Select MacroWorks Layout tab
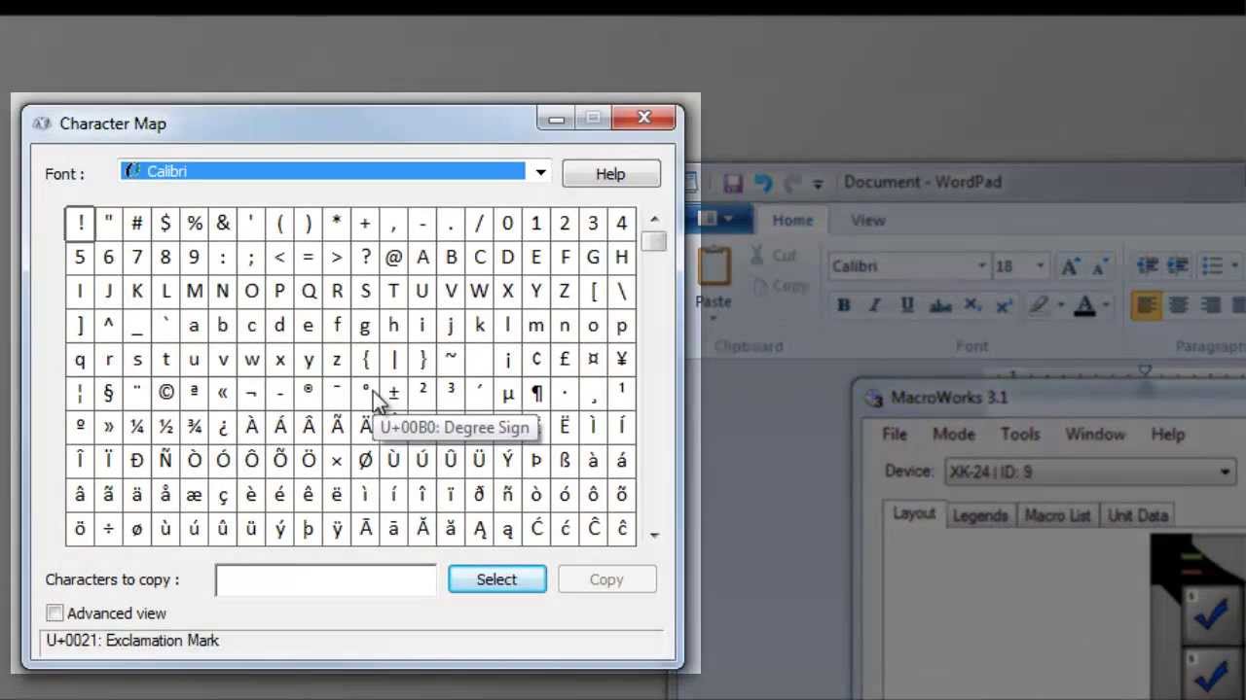 (914, 514)
